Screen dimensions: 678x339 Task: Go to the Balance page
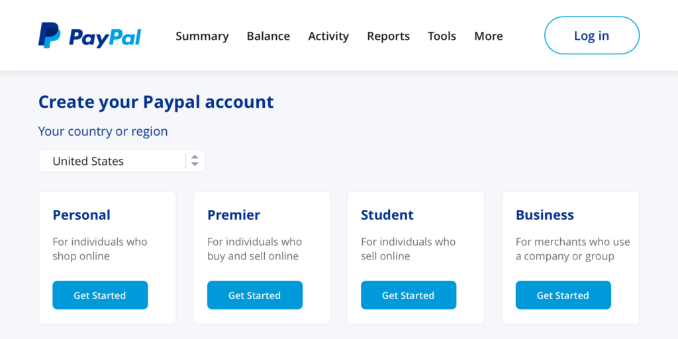(268, 36)
